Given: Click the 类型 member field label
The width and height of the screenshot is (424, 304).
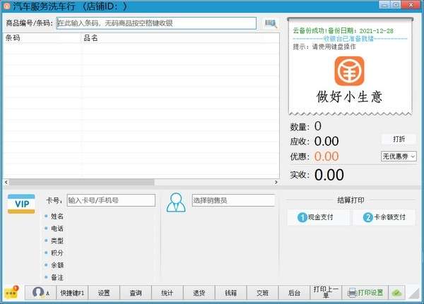Looking at the screenshot, I should [x=57, y=241].
